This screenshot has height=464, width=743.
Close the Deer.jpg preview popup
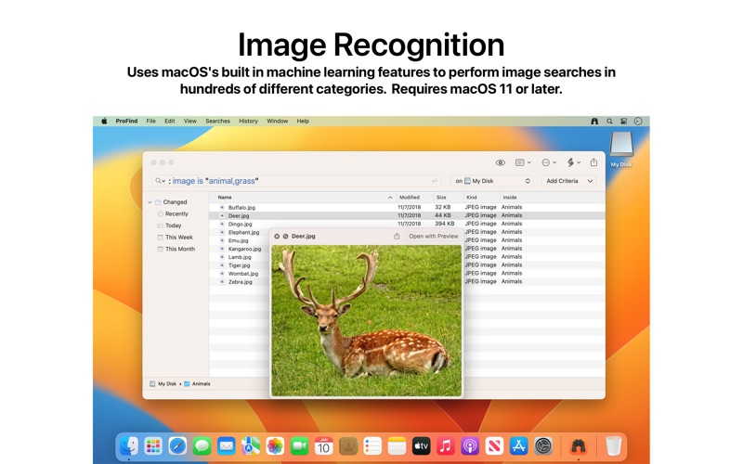coord(277,237)
